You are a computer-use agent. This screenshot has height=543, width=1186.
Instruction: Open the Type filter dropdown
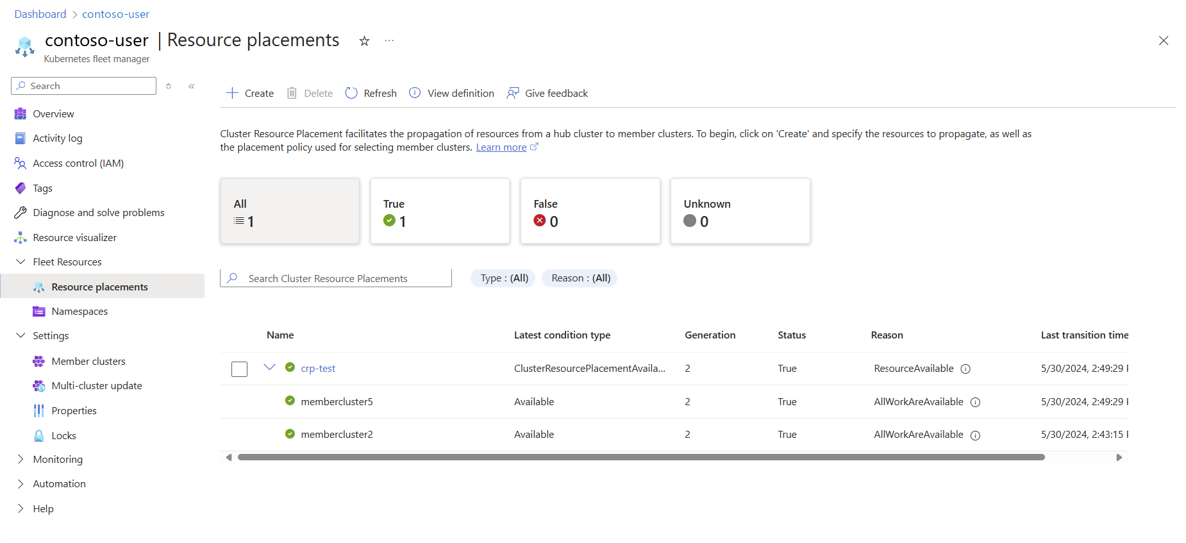(x=505, y=278)
